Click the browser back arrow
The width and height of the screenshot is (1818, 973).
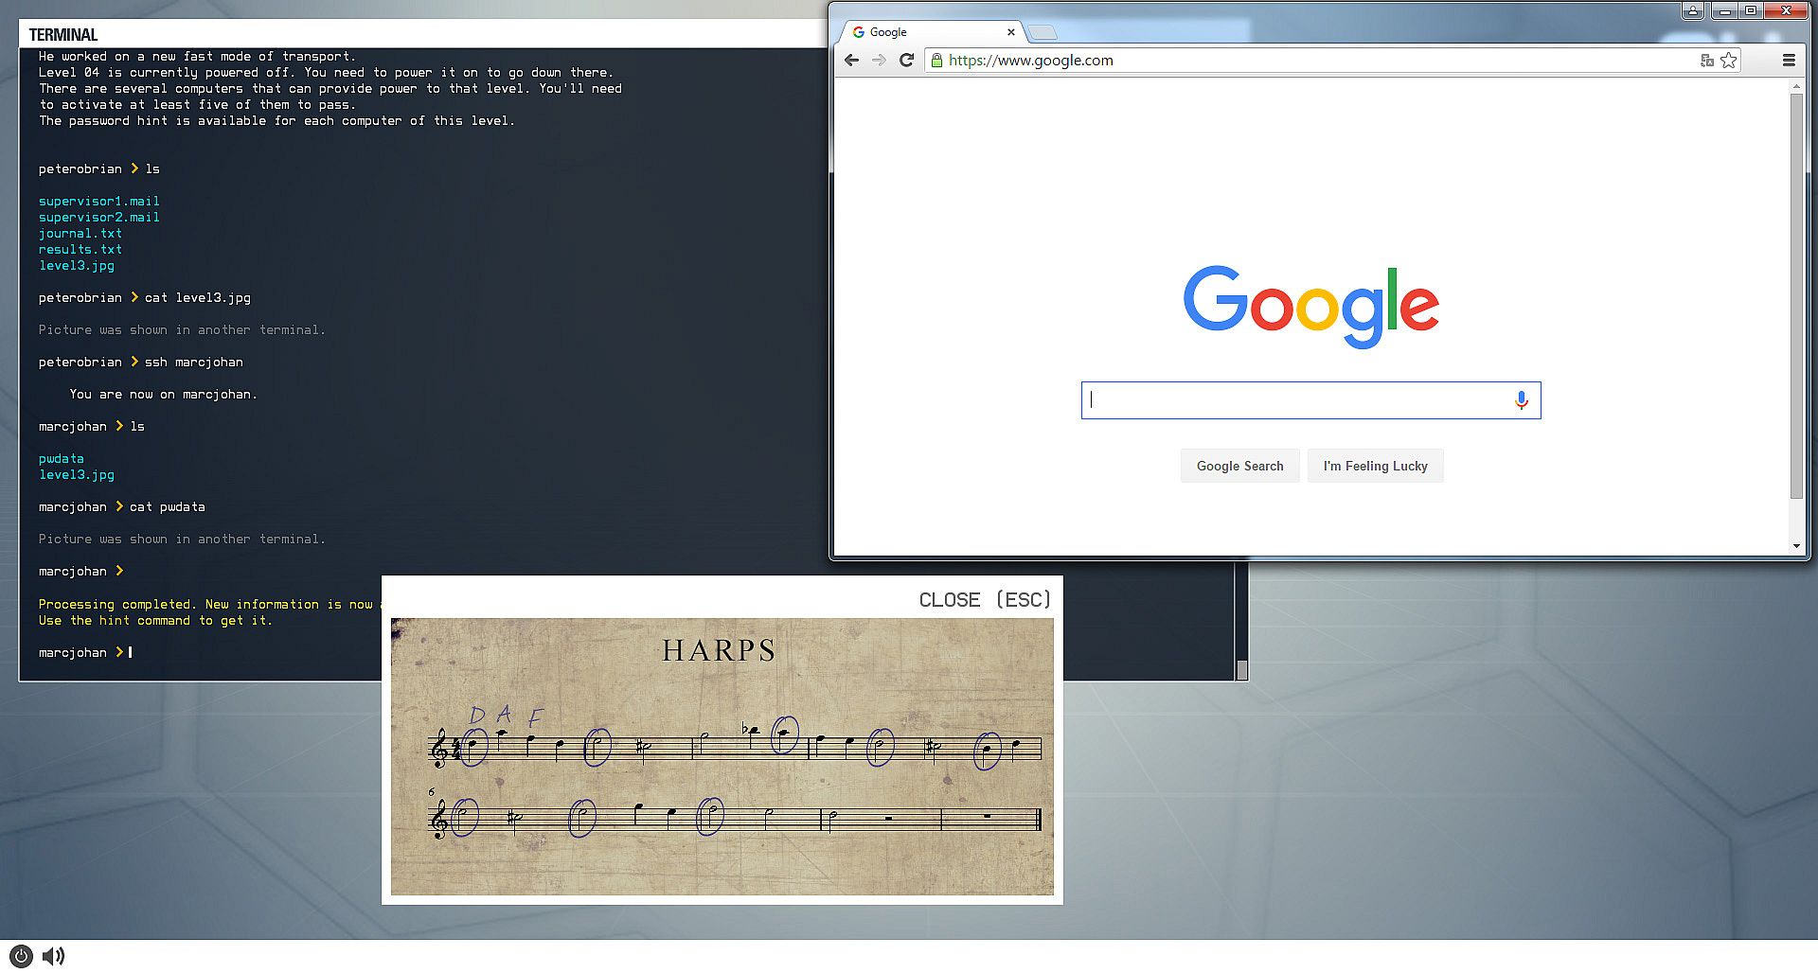(x=851, y=60)
